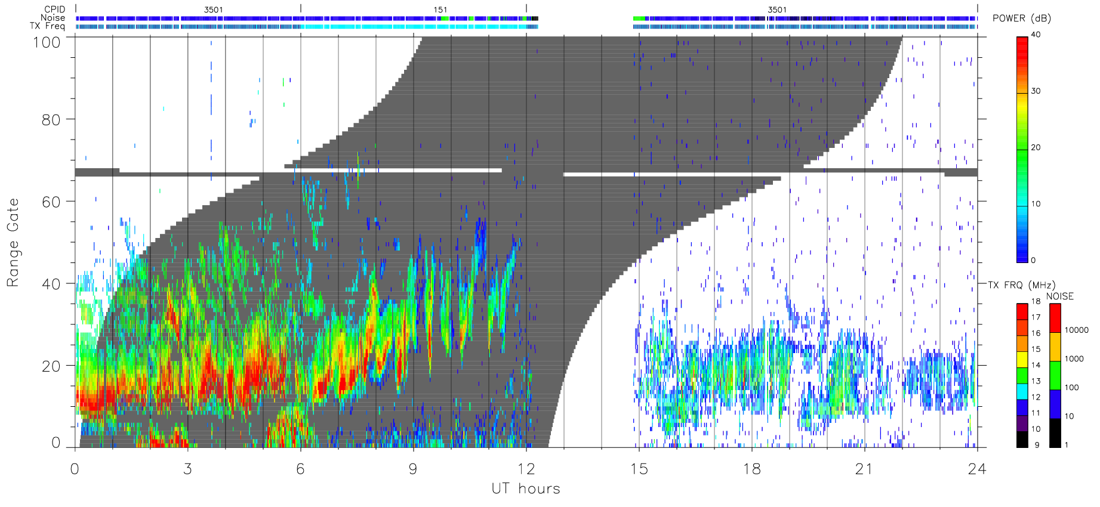The height and width of the screenshot is (507, 1100).
Task: Click power scale value 30
Action: coord(1036,91)
